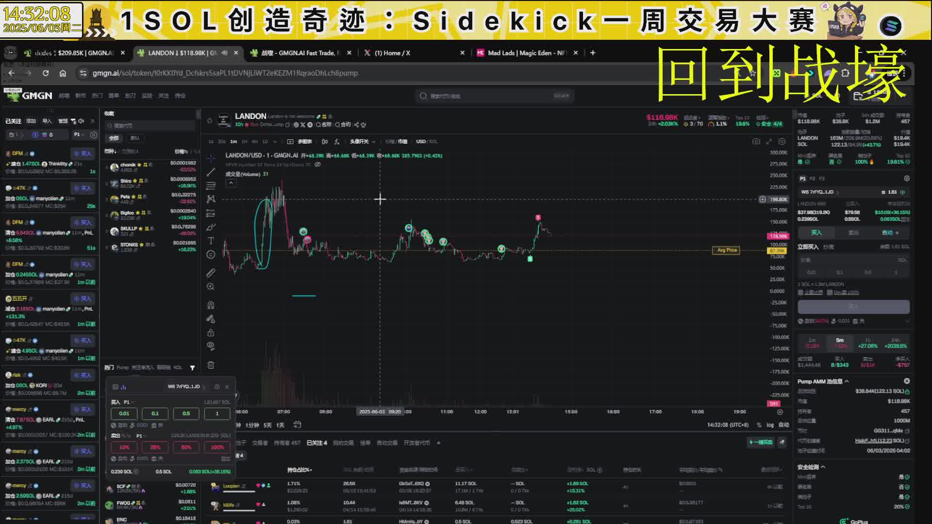Toggle percent scale on chart
This screenshot has width=932, height=524.
point(759,425)
